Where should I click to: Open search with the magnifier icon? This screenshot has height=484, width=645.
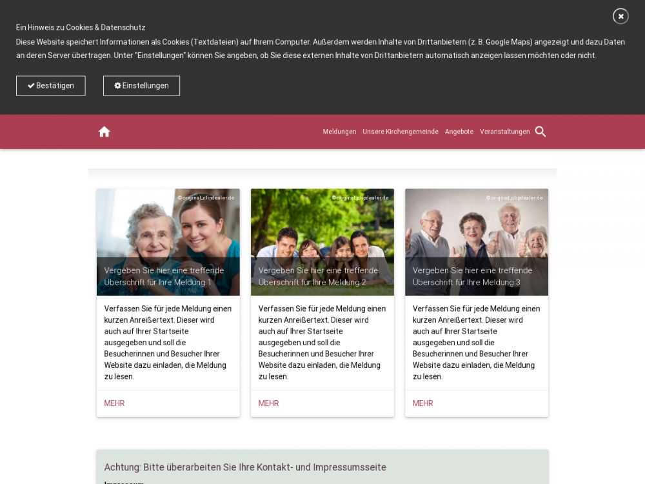pyautogui.click(x=541, y=132)
